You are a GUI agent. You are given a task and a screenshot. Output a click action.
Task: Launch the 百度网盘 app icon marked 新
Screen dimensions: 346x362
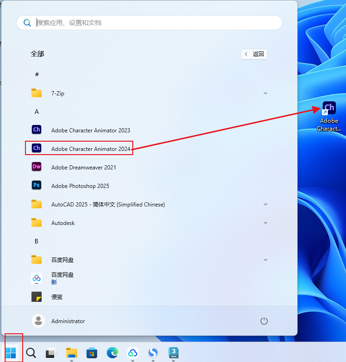(37, 278)
